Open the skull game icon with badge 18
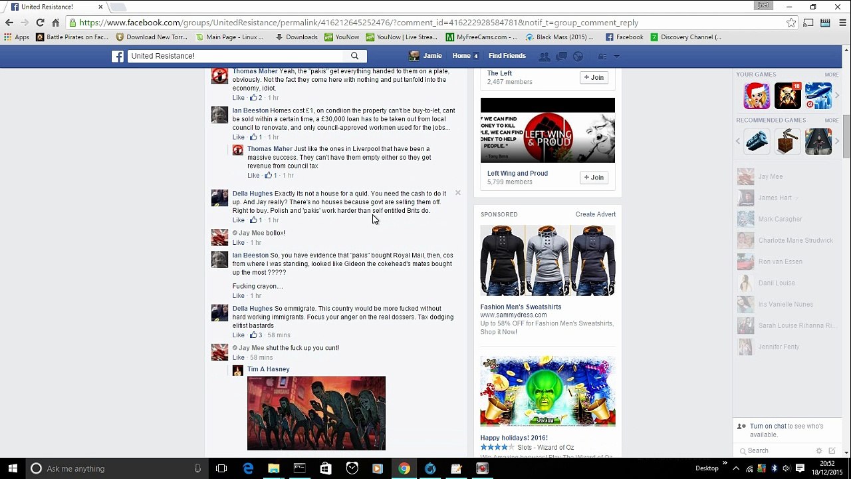This screenshot has height=479, width=851. pos(788,96)
